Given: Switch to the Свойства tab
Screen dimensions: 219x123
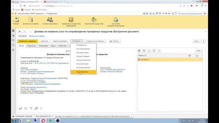Looking at the screenshot, I should click(x=62, y=46).
